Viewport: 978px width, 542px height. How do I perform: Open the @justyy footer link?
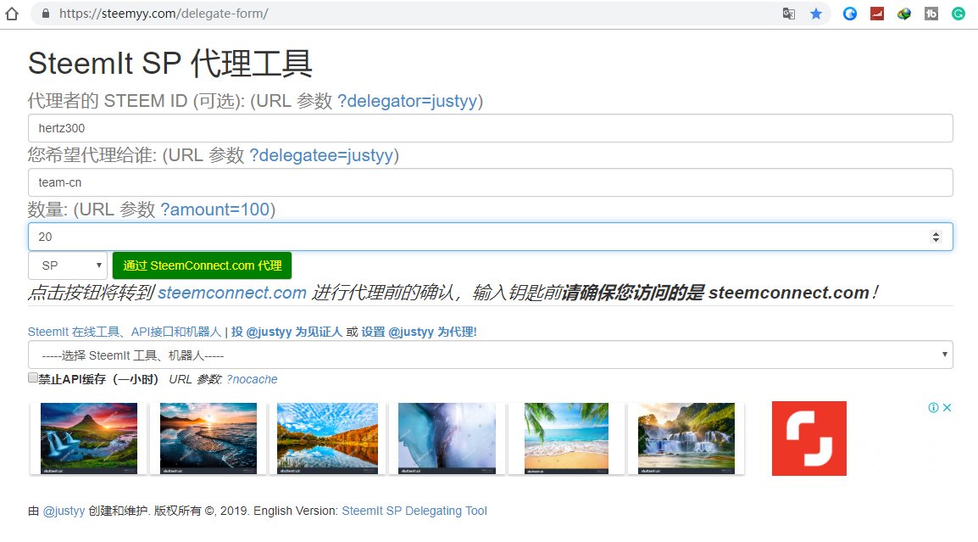(64, 511)
